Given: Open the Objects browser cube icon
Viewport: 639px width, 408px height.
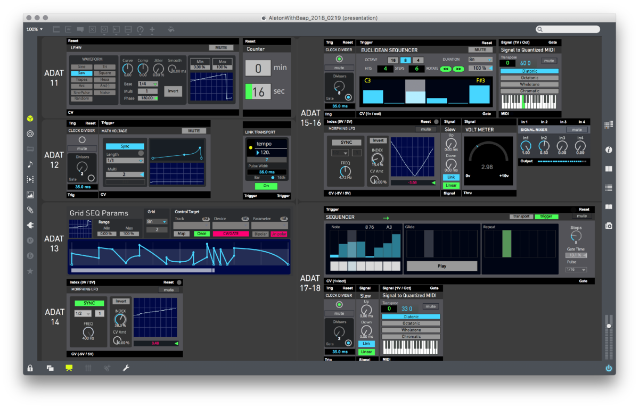Looking at the screenshot, I should [x=30, y=119].
